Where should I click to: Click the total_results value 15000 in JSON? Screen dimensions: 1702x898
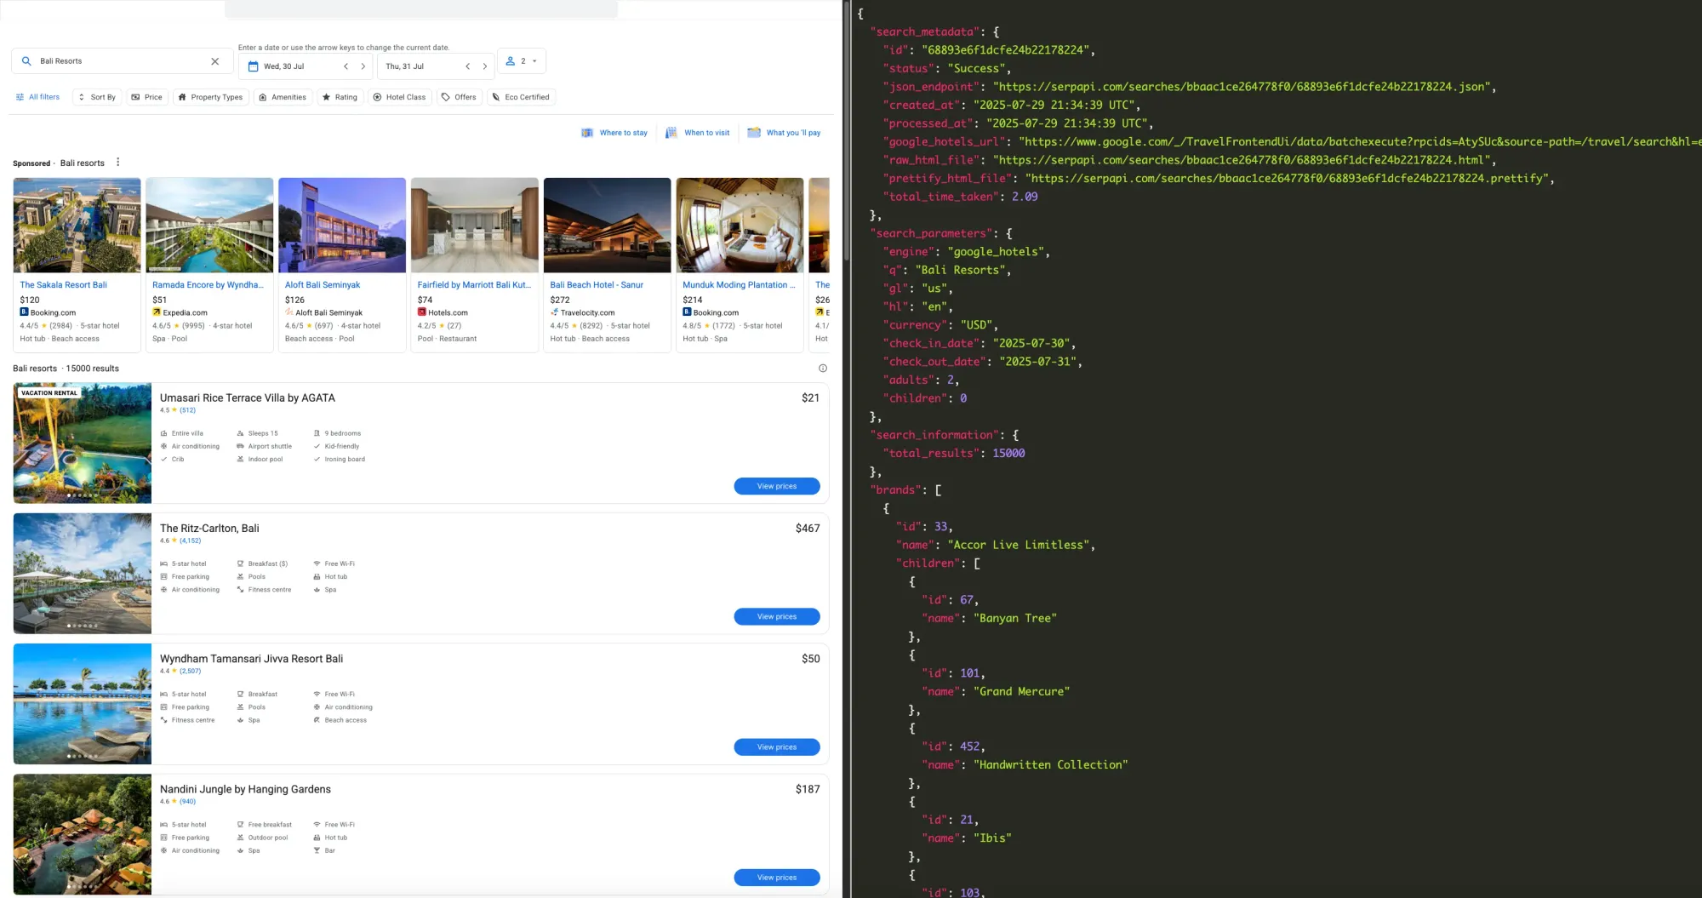(1008, 454)
